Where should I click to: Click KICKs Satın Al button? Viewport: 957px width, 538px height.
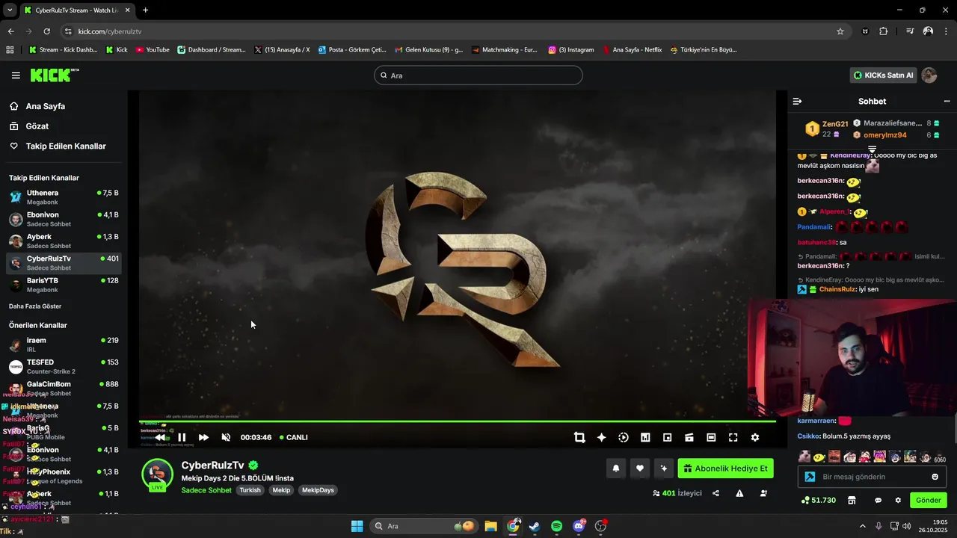pyautogui.click(x=883, y=75)
